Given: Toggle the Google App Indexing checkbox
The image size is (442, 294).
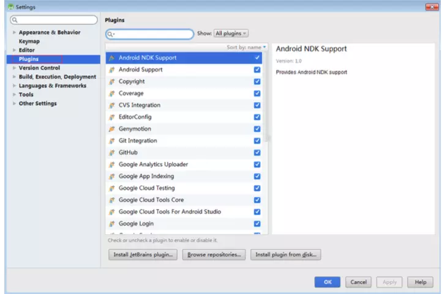Looking at the screenshot, I should tap(257, 176).
